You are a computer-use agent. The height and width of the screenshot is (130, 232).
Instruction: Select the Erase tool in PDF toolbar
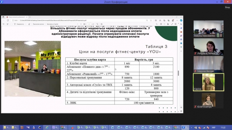(29, 24)
